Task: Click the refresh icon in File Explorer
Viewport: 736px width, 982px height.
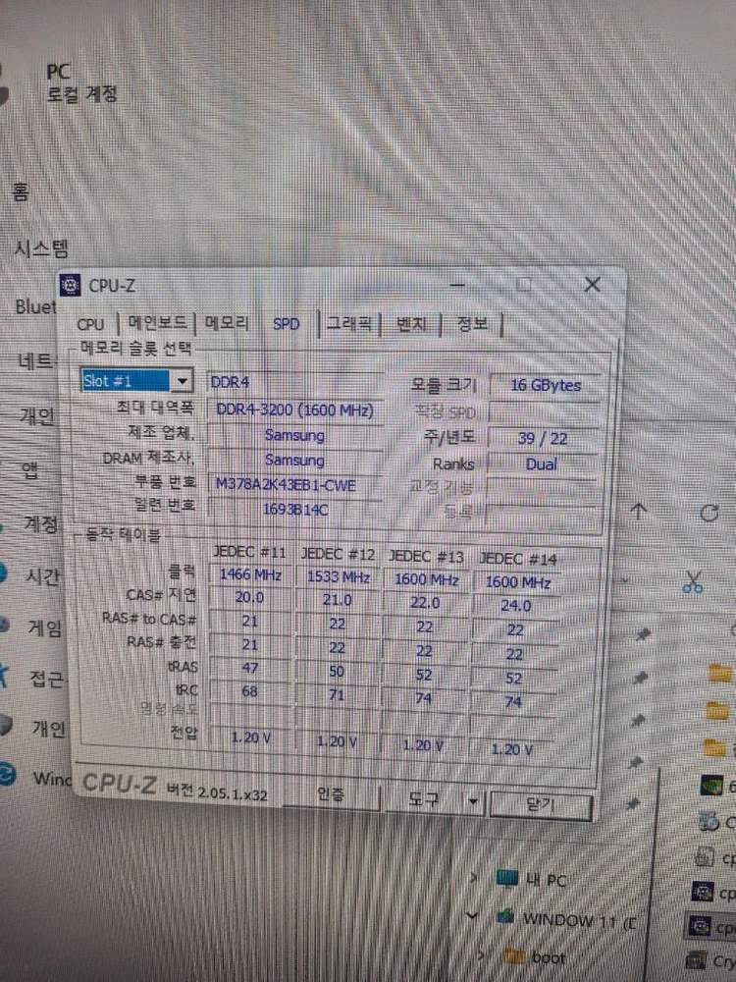Action: [710, 513]
